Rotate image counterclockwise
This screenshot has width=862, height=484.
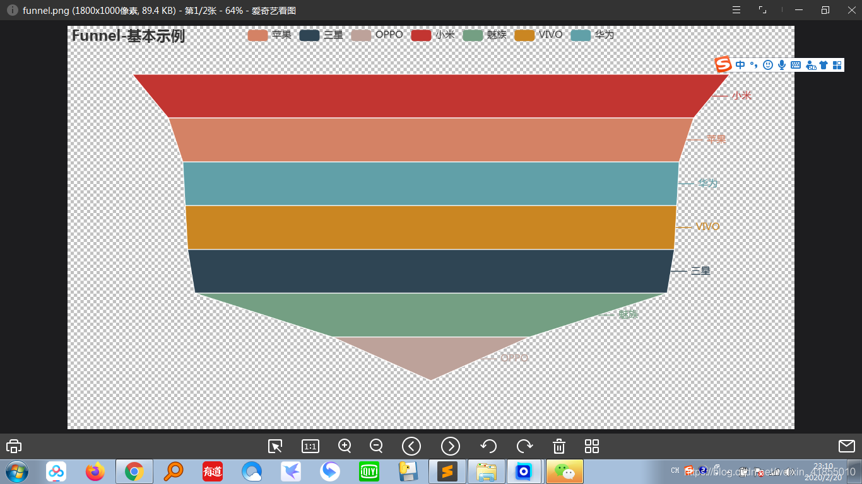488,446
